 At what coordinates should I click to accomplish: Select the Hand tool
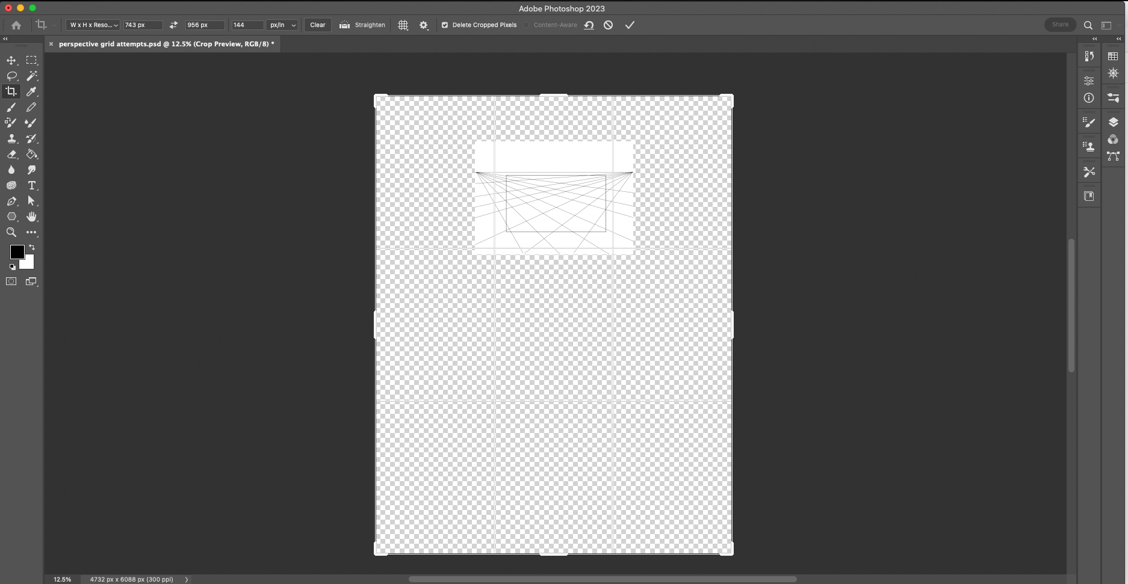pyautogui.click(x=31, y=217)
